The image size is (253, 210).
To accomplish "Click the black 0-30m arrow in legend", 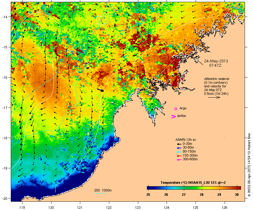I will pyautogui.click(x=179, y=144).
